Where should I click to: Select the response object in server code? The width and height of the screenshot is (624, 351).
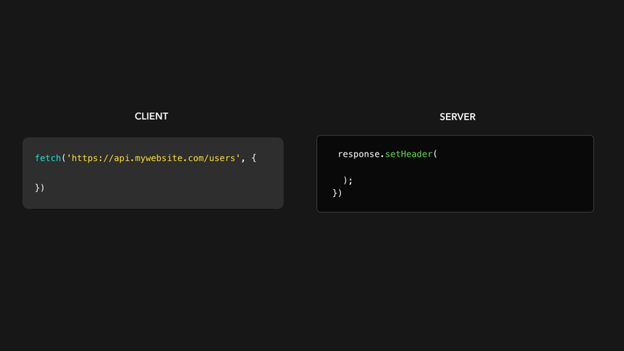coord(359,154)
